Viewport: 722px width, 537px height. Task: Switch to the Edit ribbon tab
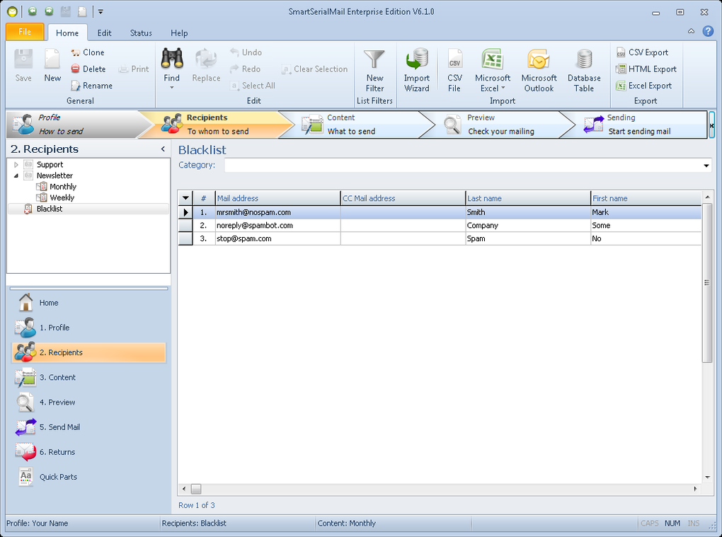tap(104, 33)
